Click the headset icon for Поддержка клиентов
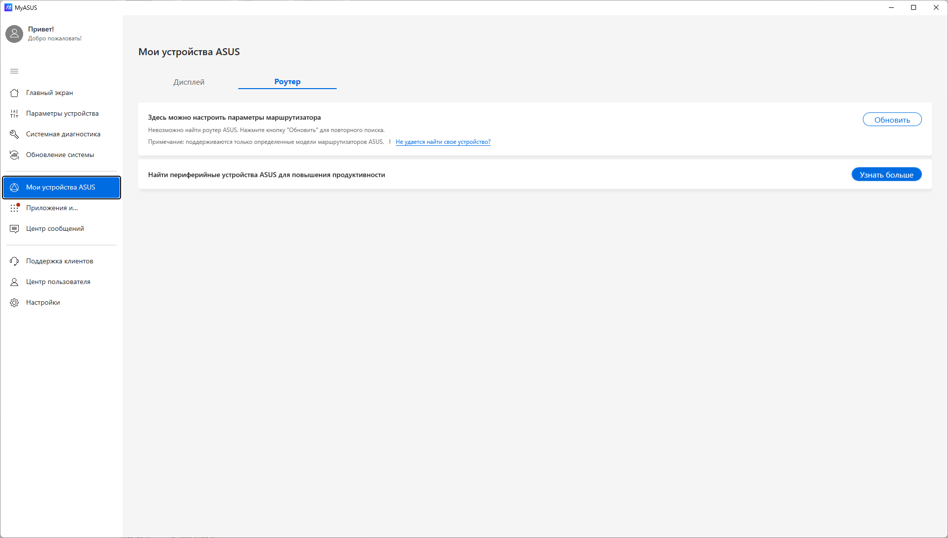This screenshot has width=948, height=538. (x=14, y=261)
